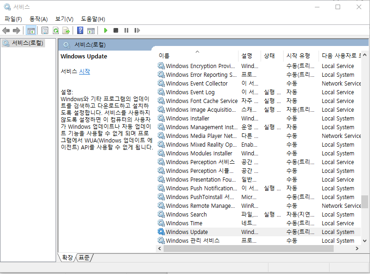Select the Windows Media Player Net... service

(259, 136)
